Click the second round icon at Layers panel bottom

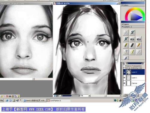(127, 95)
